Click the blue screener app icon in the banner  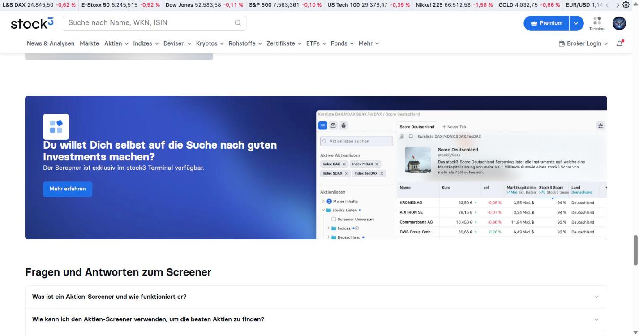tap(56, 126)
